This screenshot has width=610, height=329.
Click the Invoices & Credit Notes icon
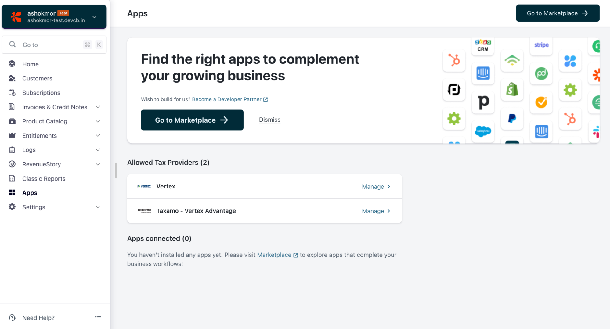(x=12, y=107)
